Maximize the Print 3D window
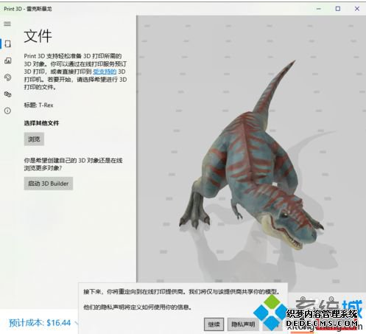The height and width of the screenshot is (334, 366). tap(338, 9)
